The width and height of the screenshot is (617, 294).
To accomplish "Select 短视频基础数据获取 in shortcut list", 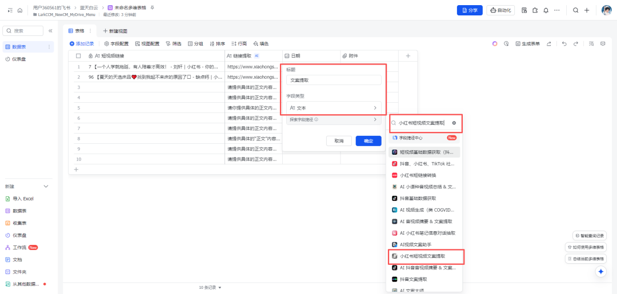I will 424,152.
